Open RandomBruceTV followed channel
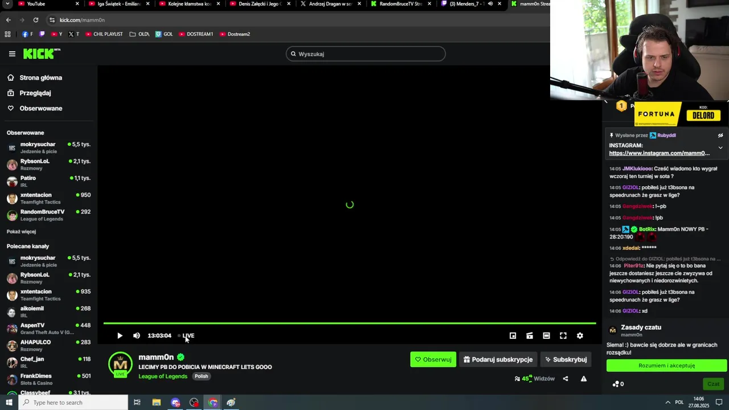This screenshot has width=729, height=410. coord(49,215)
